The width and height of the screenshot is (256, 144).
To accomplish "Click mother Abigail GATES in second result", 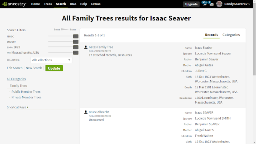I will (204, 130).
